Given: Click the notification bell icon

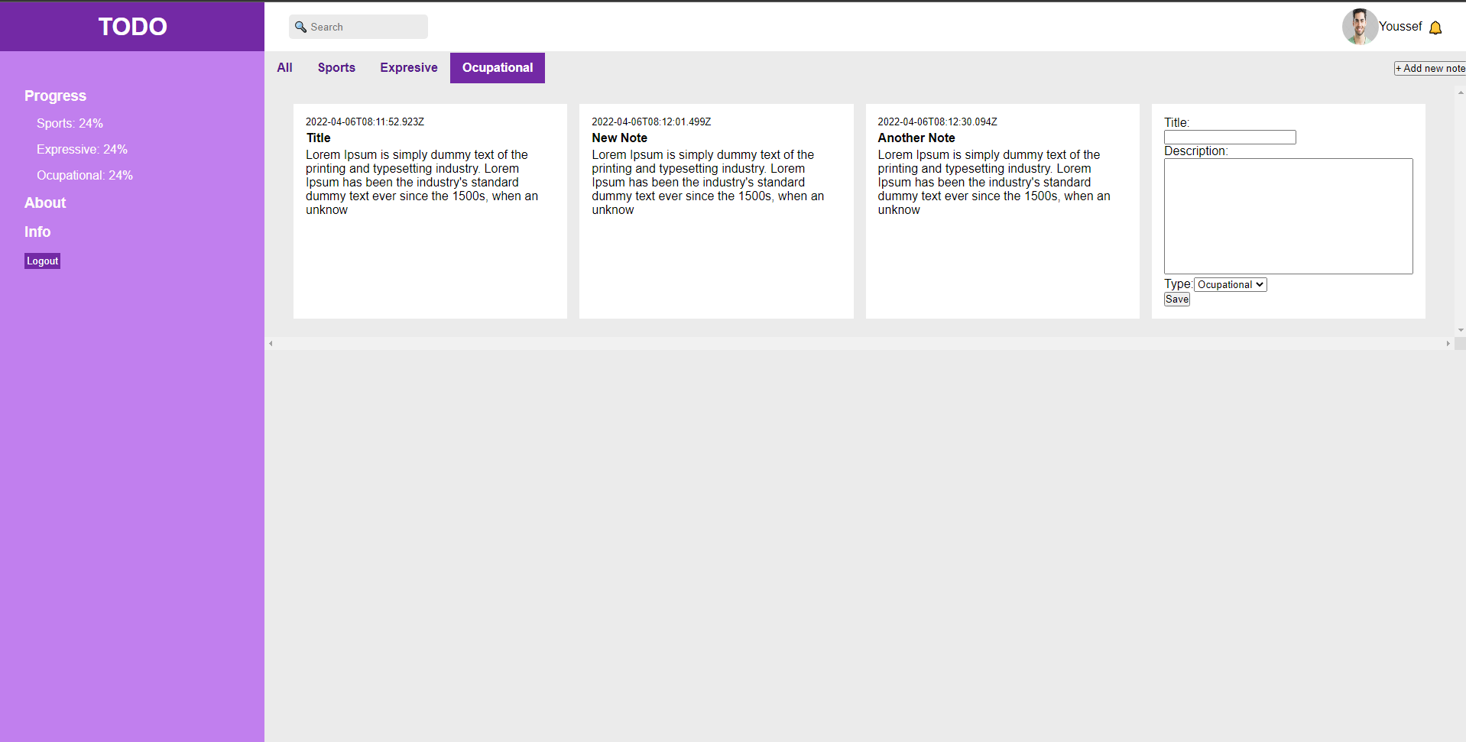Looking at the screenshot, I should click(x=1435, y=28).
